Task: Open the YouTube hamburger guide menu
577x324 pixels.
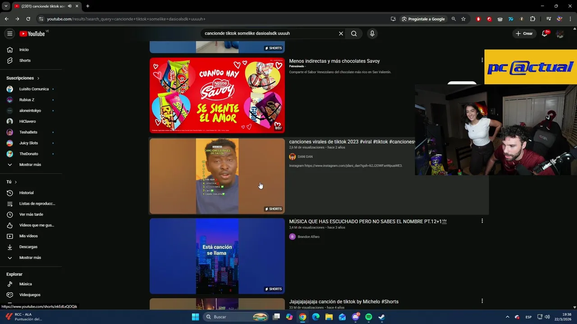Action: (x=9, y=33)
